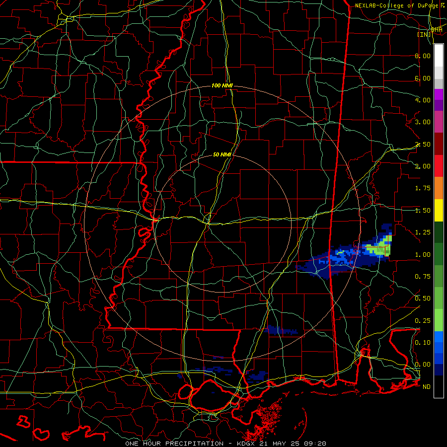Select the 1.25 legend value
The image size is (447, 447).
[x=423, y=232]
